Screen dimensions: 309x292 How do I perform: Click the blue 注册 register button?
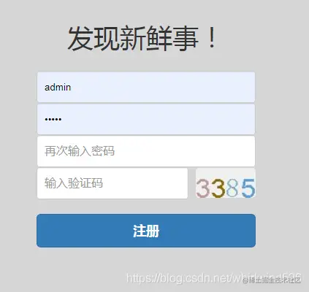point(146,231)
